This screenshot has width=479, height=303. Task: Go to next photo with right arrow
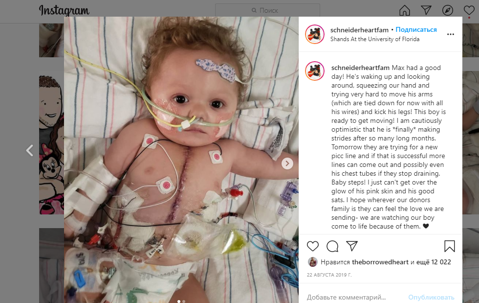287,163
